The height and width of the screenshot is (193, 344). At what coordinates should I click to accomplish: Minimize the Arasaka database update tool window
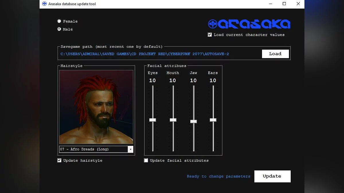271,4
